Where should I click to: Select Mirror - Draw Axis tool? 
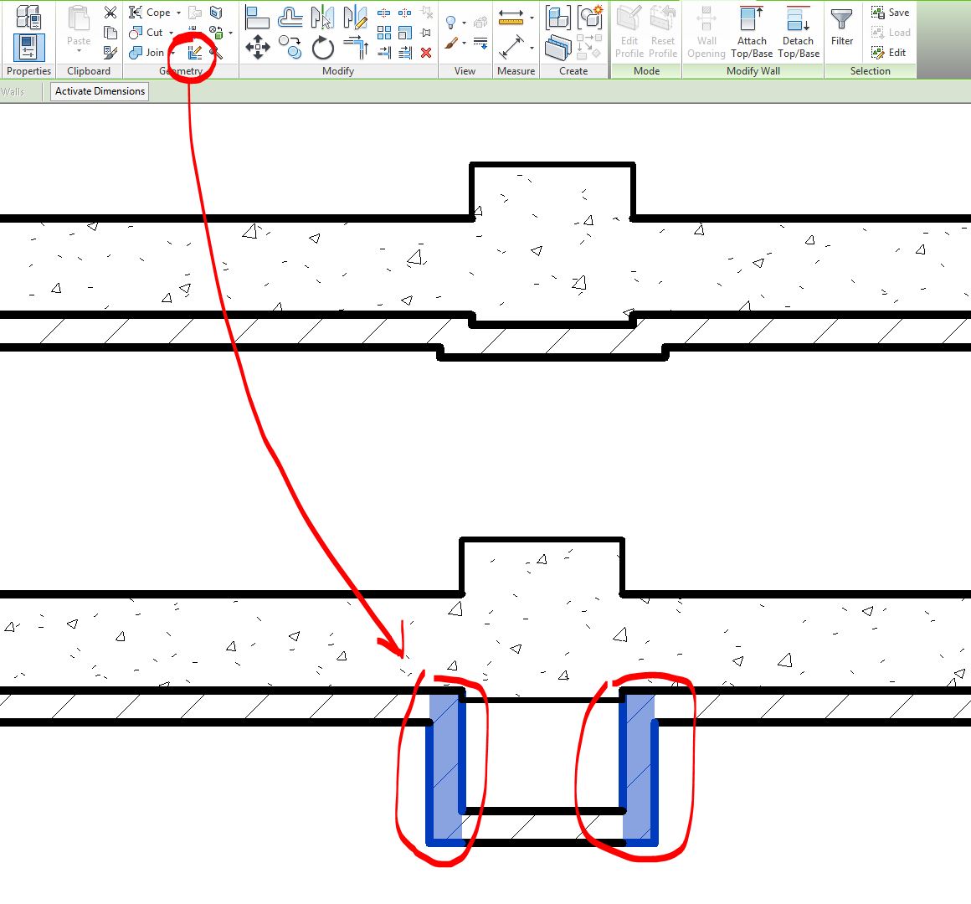click(x=355, y=18)
